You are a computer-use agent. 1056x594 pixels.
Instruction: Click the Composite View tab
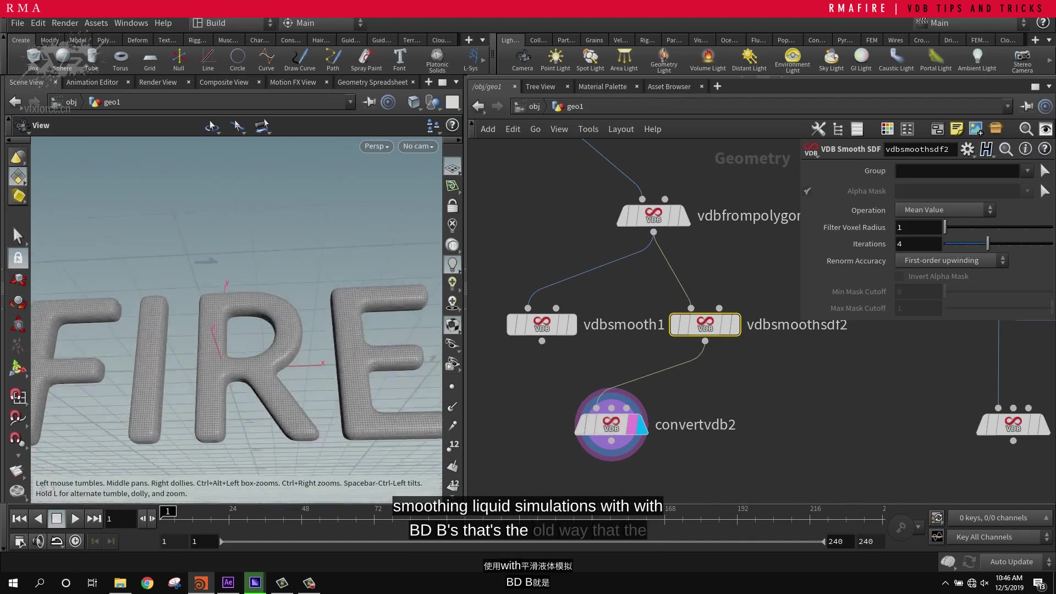tap(223, 81)
